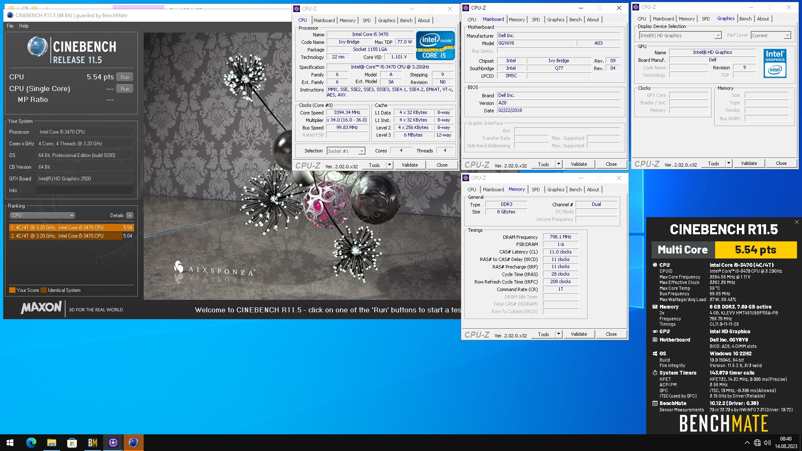Open the Ranking CPU dropdown
The height and width of the screenshot is (451, 802).
(42, 215)
